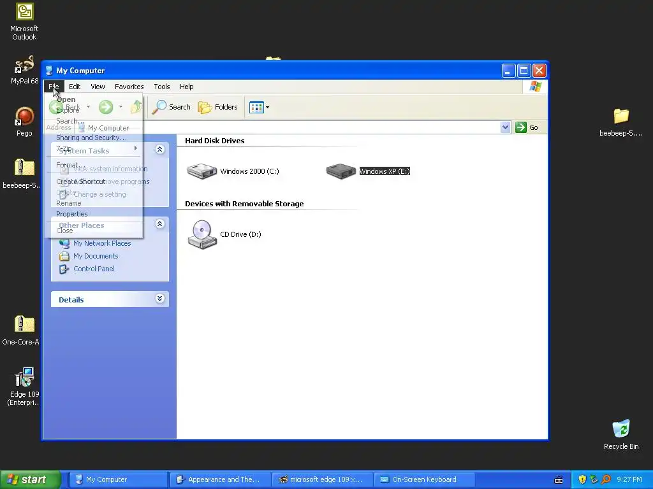Choose Rename in the File menu

pos(94,203)
